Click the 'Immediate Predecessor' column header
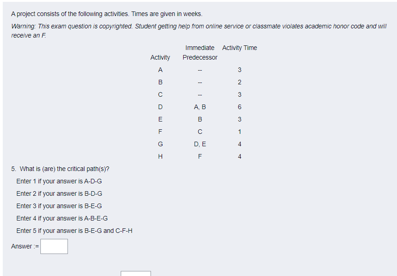 pos(200,52)
